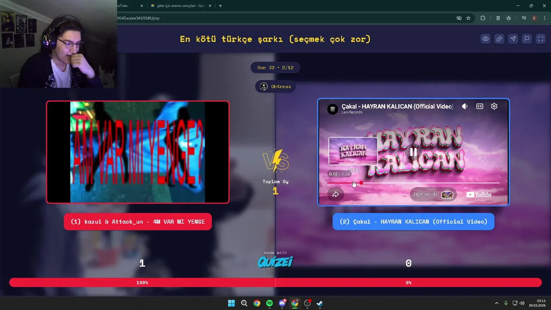Image resolution: width=551 pixels, height=310 pixels.
Task: Click the 'Son 32 • 2/12' round badge
Action: [x=275, y=68]
